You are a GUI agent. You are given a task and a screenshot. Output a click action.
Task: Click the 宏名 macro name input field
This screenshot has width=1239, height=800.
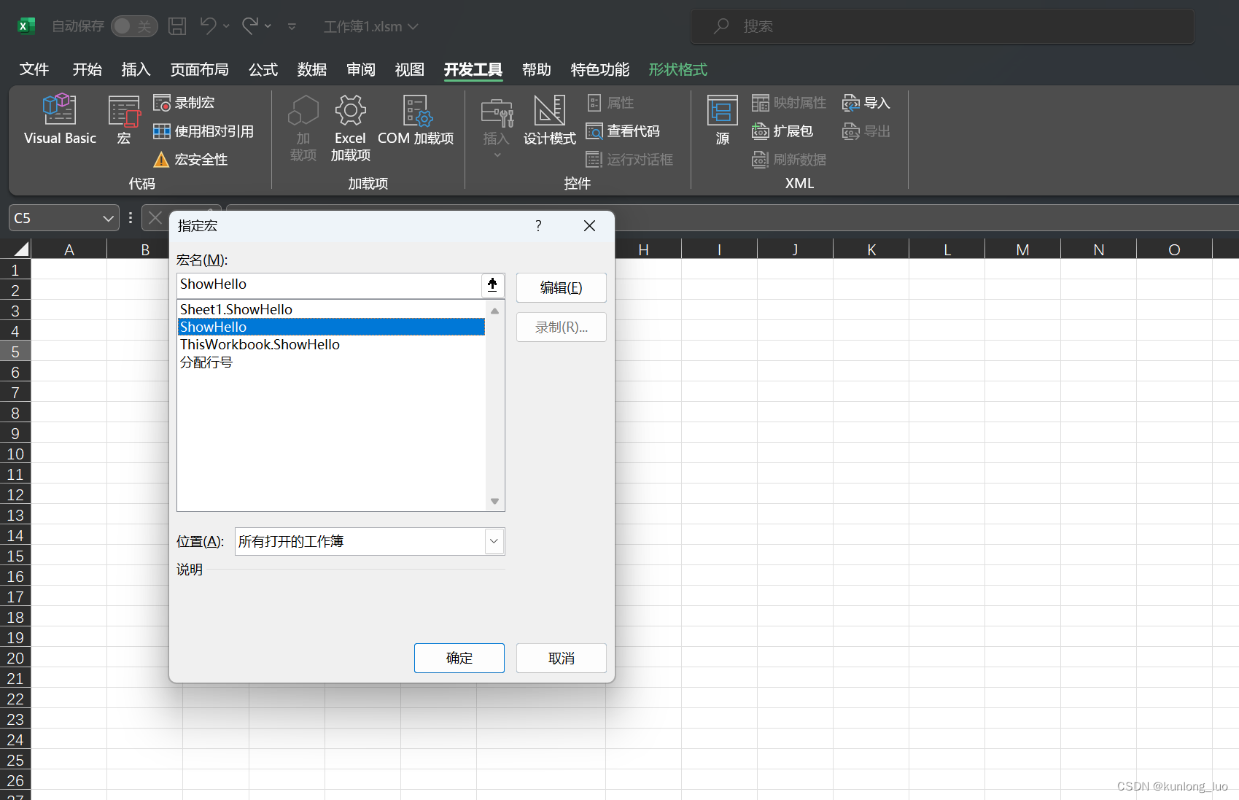click(329, 285)
